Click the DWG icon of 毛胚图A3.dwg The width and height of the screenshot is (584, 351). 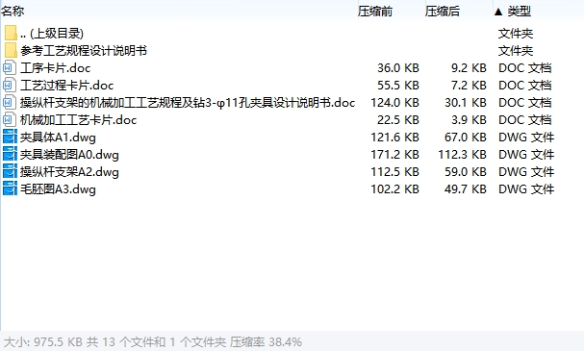click(x=10, y=189)
